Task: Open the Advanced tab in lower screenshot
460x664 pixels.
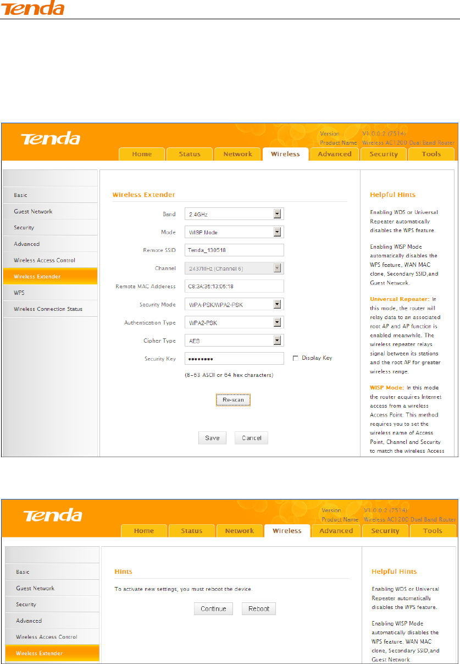Action: tap(336, 531)
